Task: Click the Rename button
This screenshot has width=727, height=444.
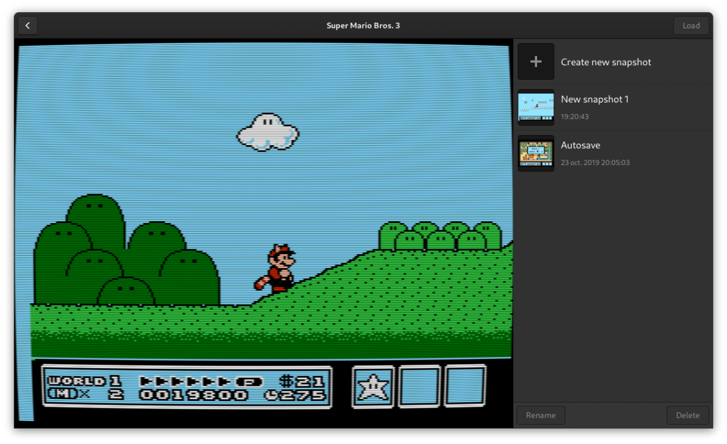Action: click(541, 415)
